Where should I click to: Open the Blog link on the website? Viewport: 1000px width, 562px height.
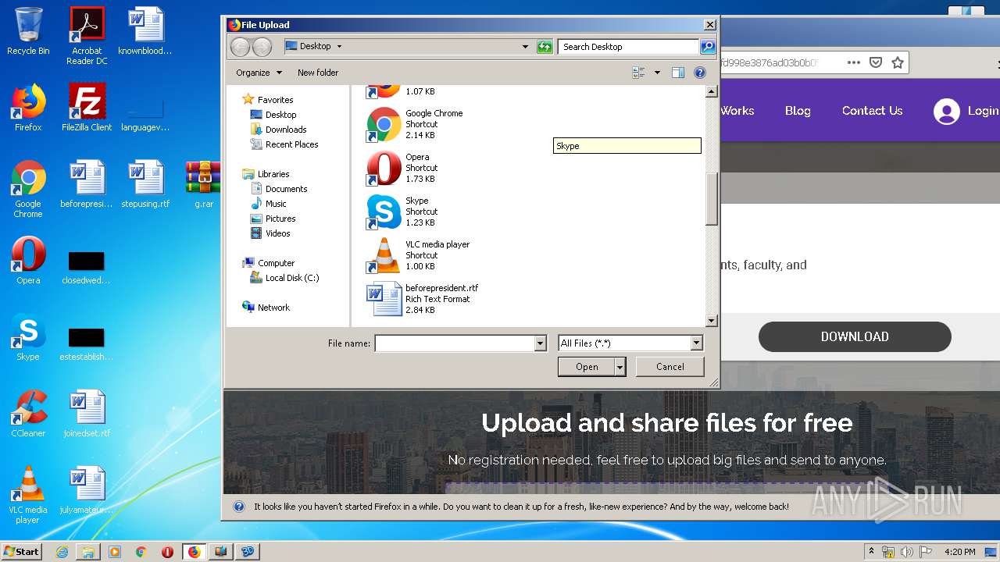(x=798, y=111)
